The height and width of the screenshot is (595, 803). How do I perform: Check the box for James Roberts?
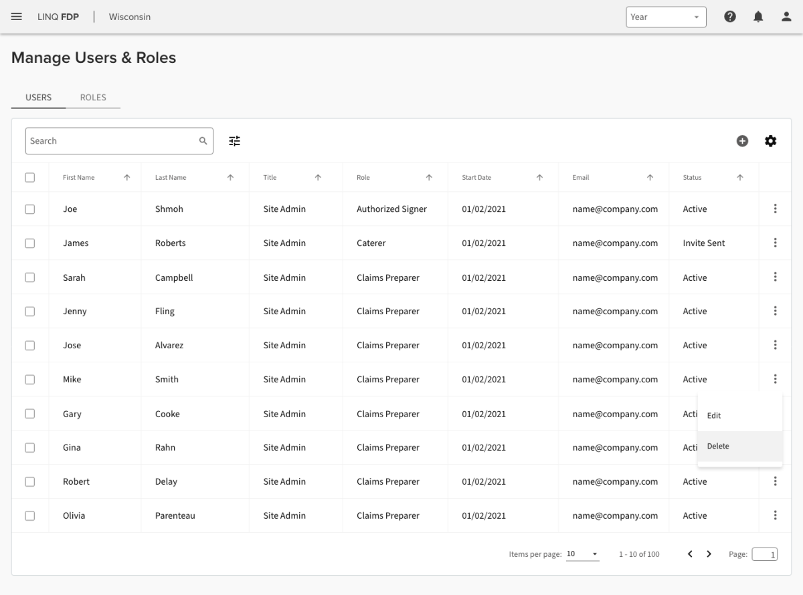(x=30, y=243)
